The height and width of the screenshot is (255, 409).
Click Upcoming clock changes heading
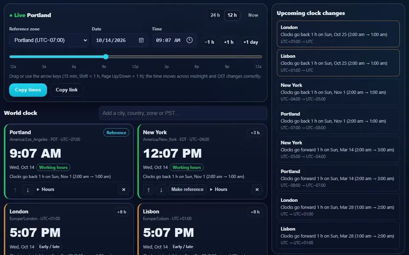(x=311, y=13)
